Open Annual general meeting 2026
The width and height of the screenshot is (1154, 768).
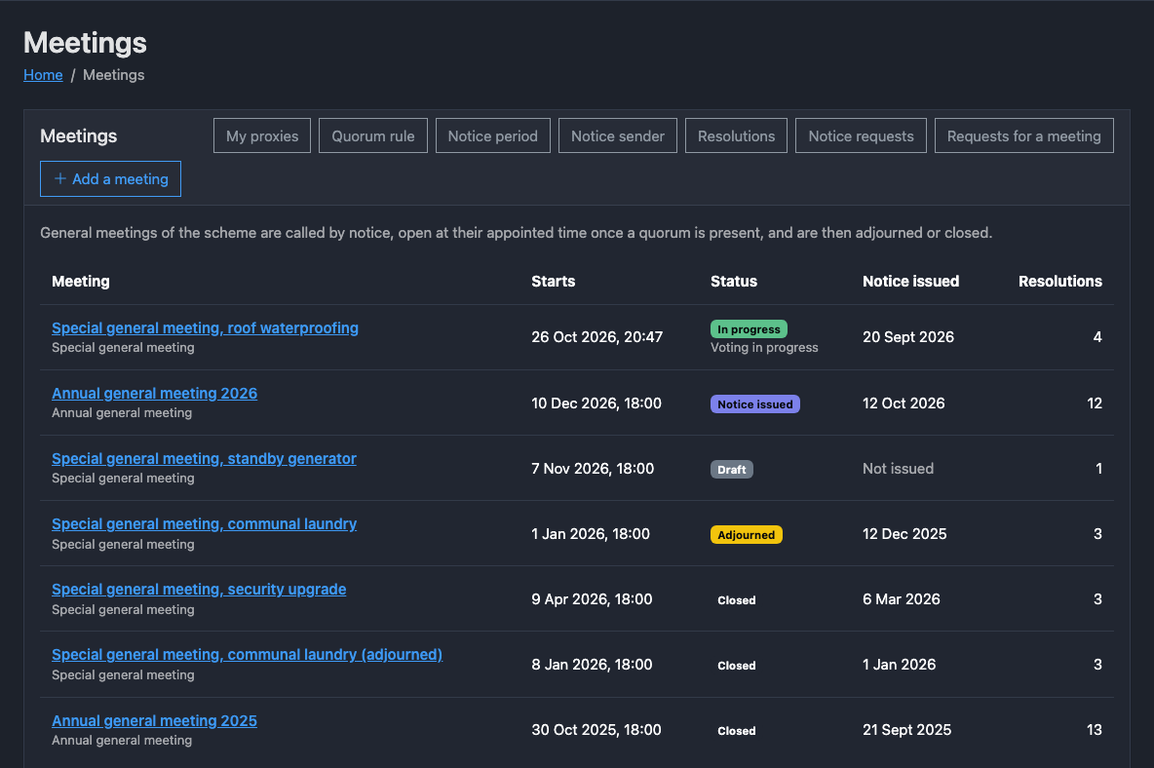click(155, 394)
